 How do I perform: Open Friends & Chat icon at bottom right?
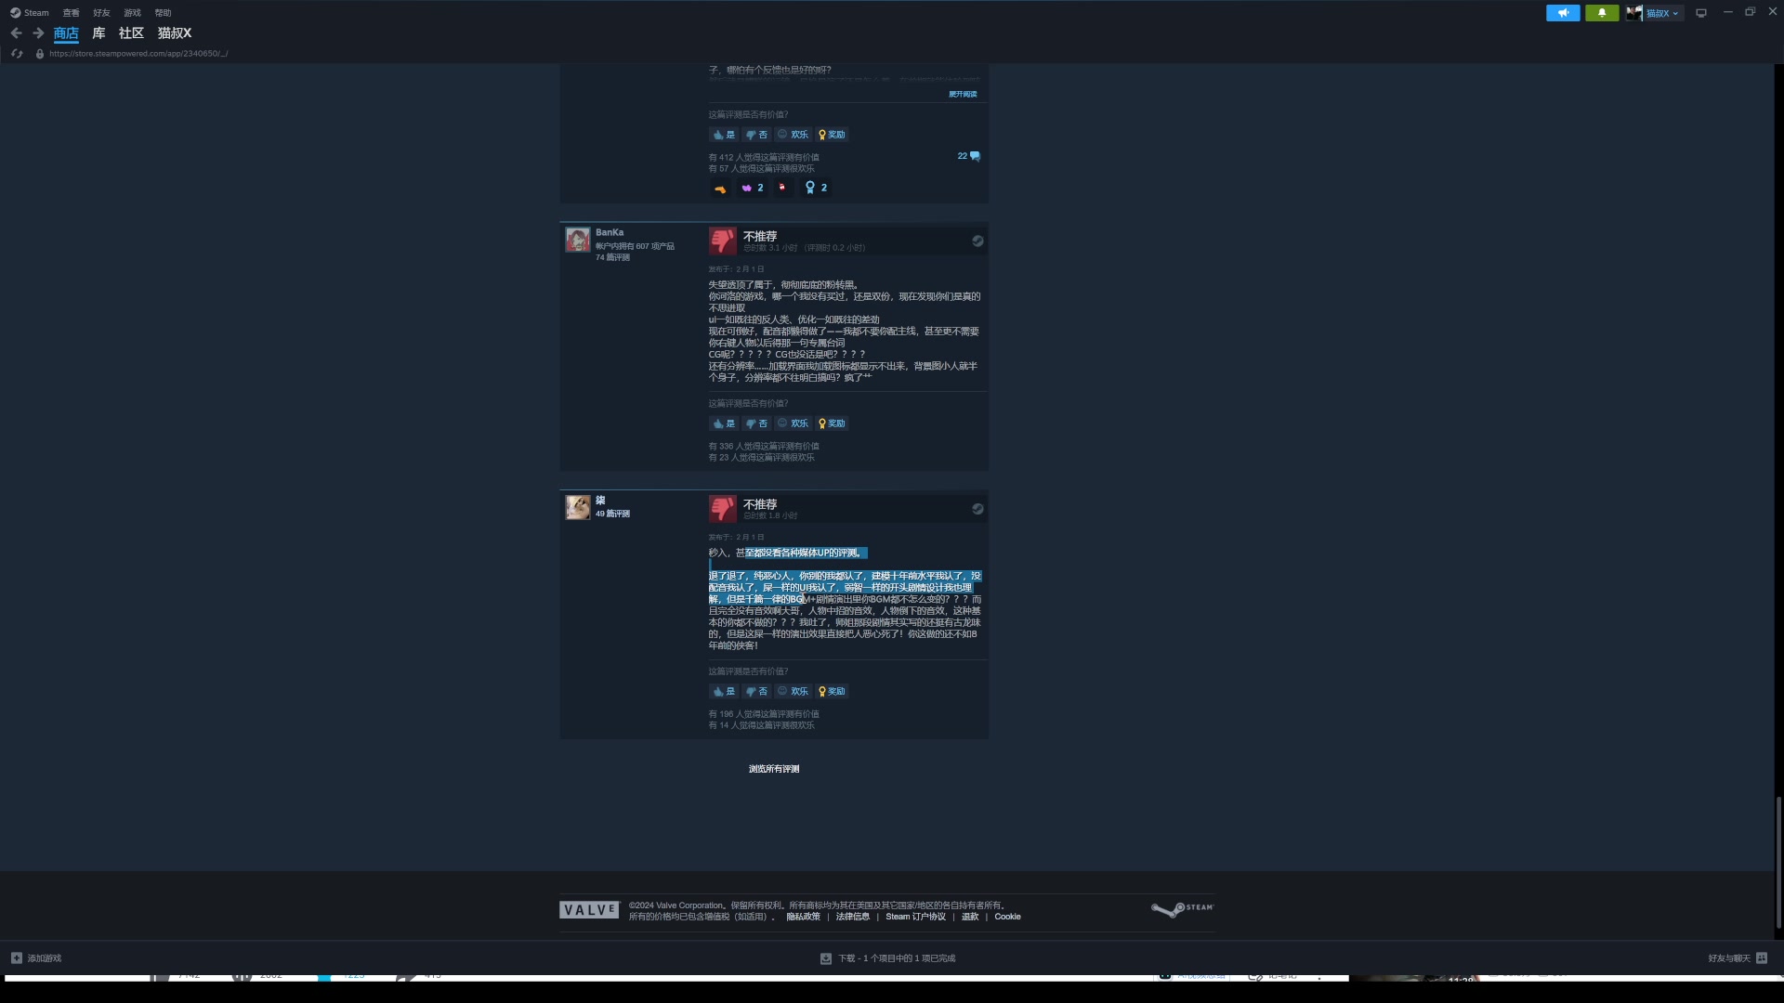[x=1762, y=958]
